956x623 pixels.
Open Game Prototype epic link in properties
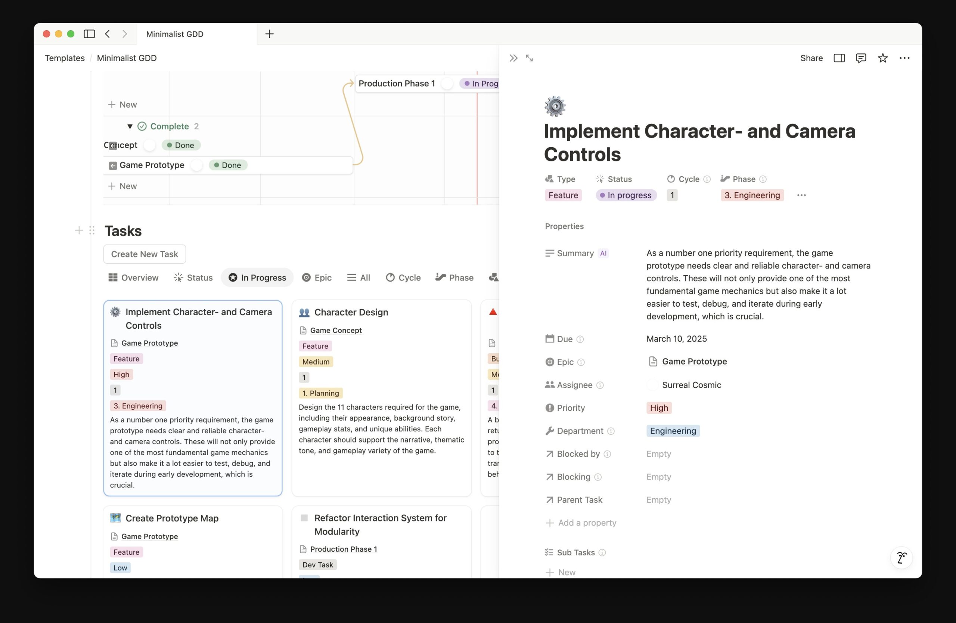[x=695, y=362]
